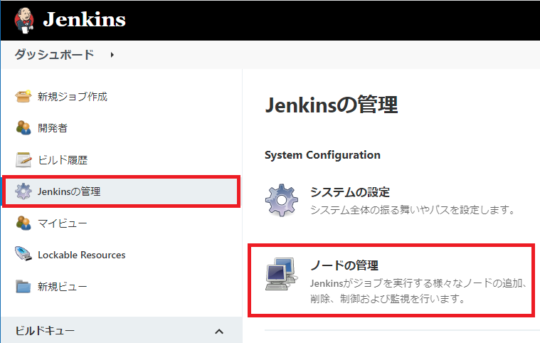This screenshot has height=343, width=540.
Task: Click the 開発者 people icon
Action: pyautogui.click(x=23, y=128)
